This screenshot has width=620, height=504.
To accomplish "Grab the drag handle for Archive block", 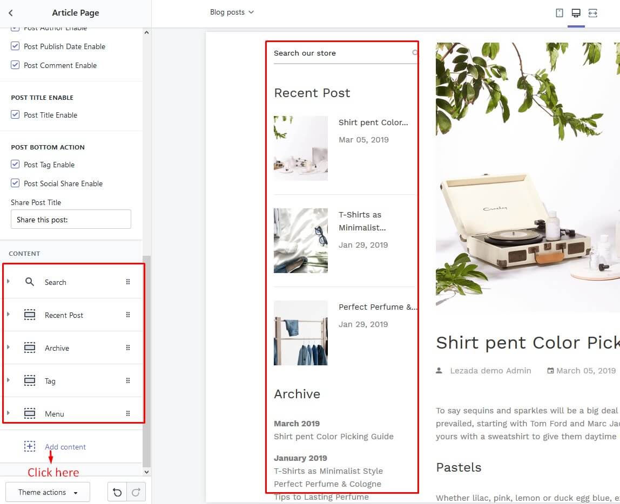I will 127,348.
